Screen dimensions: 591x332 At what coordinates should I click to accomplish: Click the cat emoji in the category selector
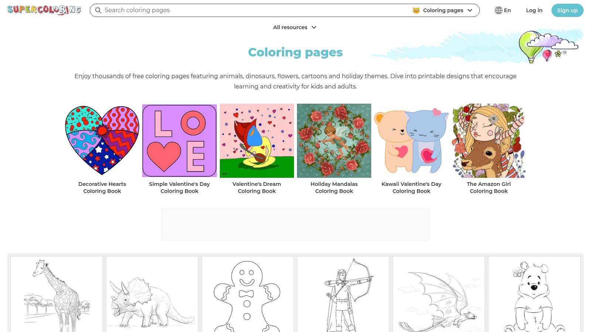(417, 10)
